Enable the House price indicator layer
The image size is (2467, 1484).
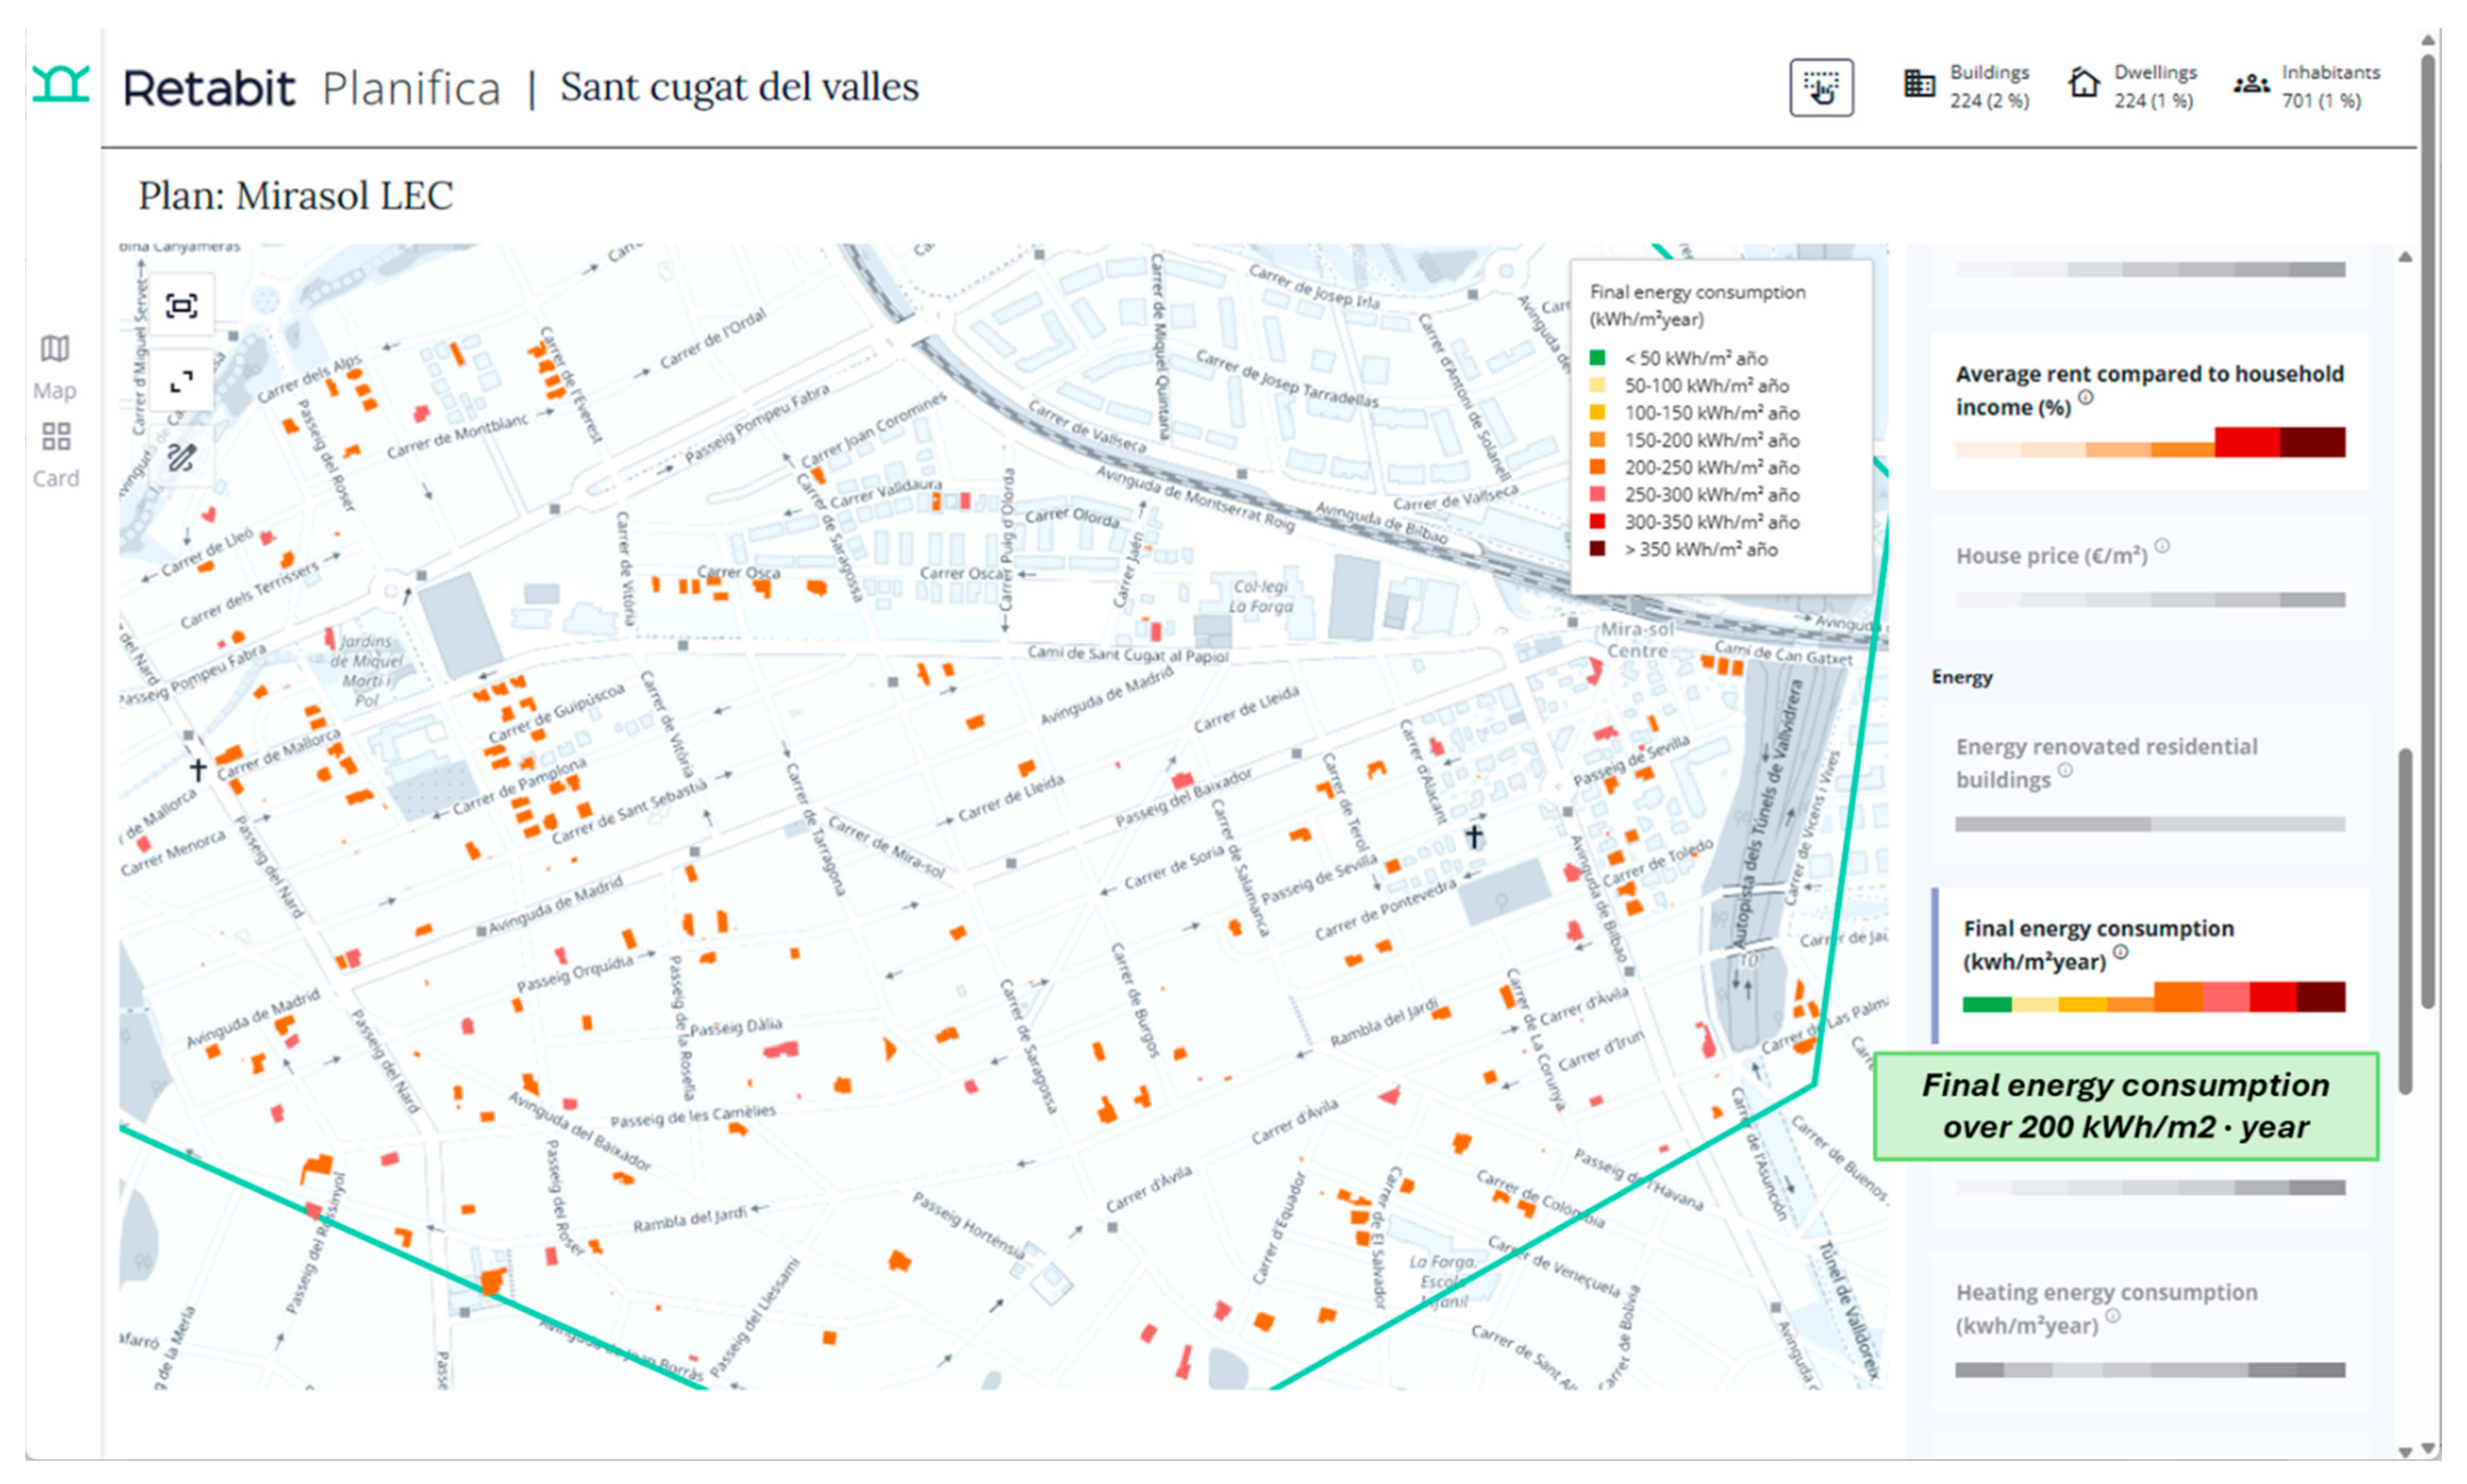2051,556
